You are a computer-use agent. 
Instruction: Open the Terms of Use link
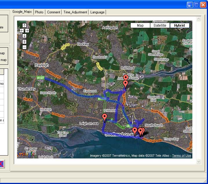click(182, 156)
